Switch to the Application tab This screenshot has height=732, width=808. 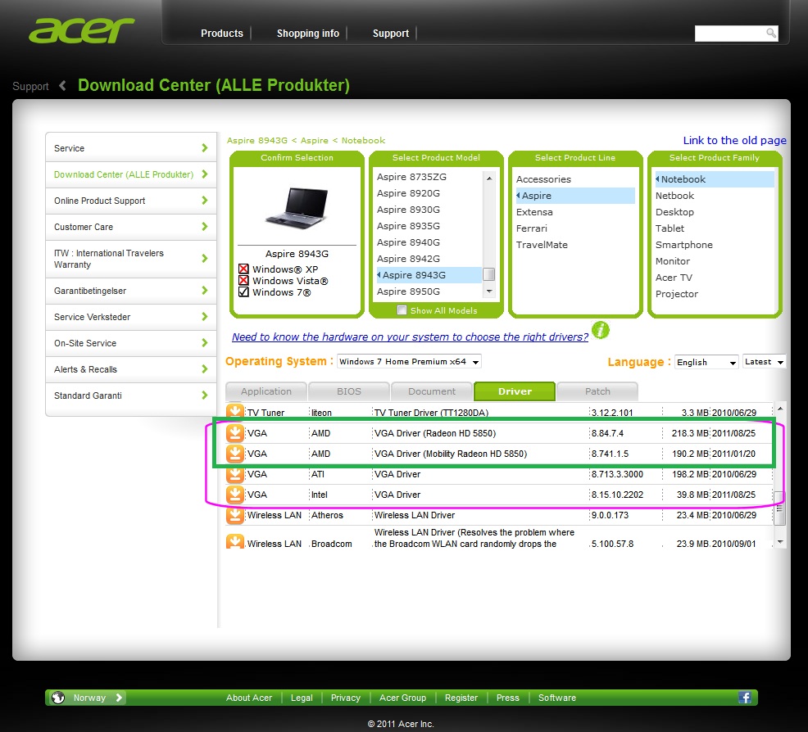(266, 391)
